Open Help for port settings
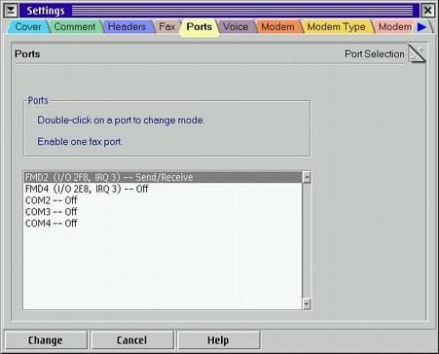The height and width of the screenshot is (354, 439). 218,340
